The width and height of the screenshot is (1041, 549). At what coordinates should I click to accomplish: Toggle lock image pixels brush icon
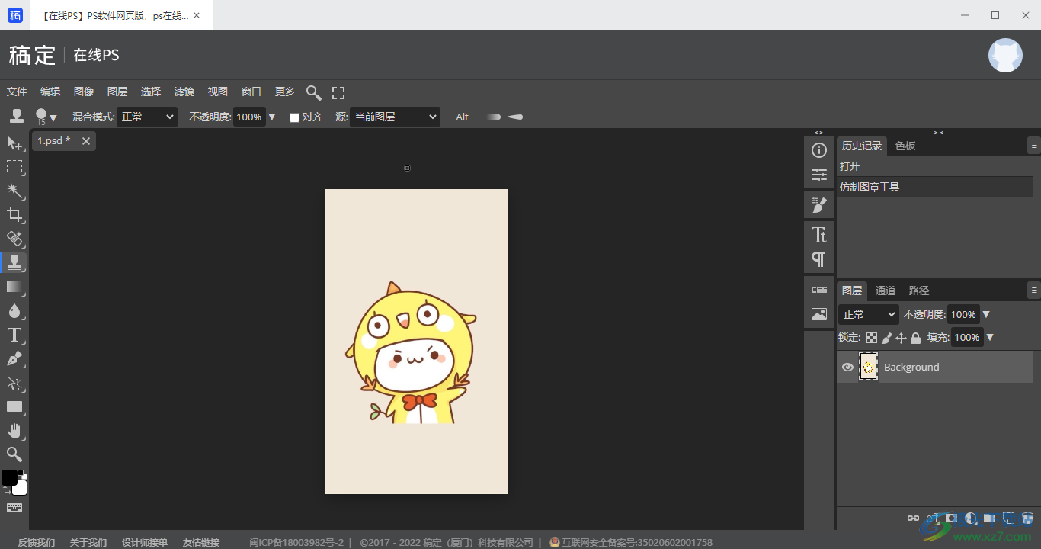886,338
